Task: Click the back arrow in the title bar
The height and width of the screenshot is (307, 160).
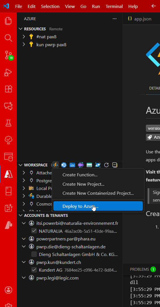Action: [153, 6]
